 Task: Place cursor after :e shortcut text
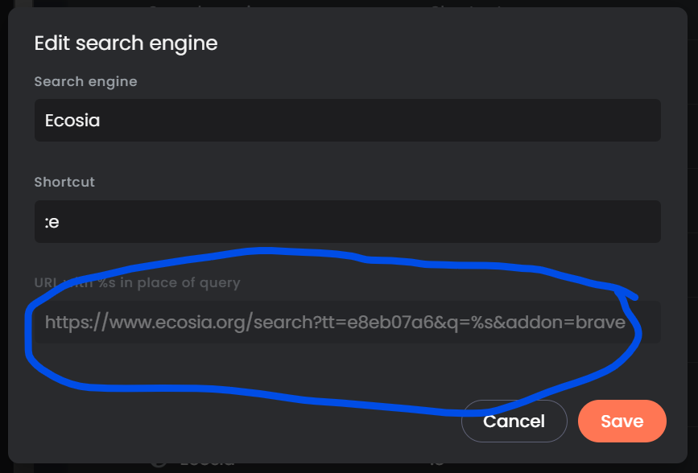coord(61,222)
